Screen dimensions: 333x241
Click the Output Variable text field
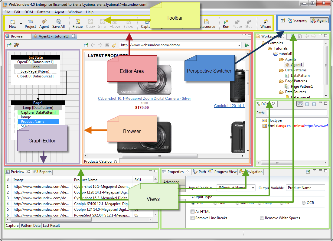pyautogui.click(x=305, y=188)
